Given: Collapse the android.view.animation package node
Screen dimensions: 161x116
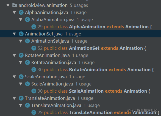Looking at the screenshot, I should tap(8, 5).
